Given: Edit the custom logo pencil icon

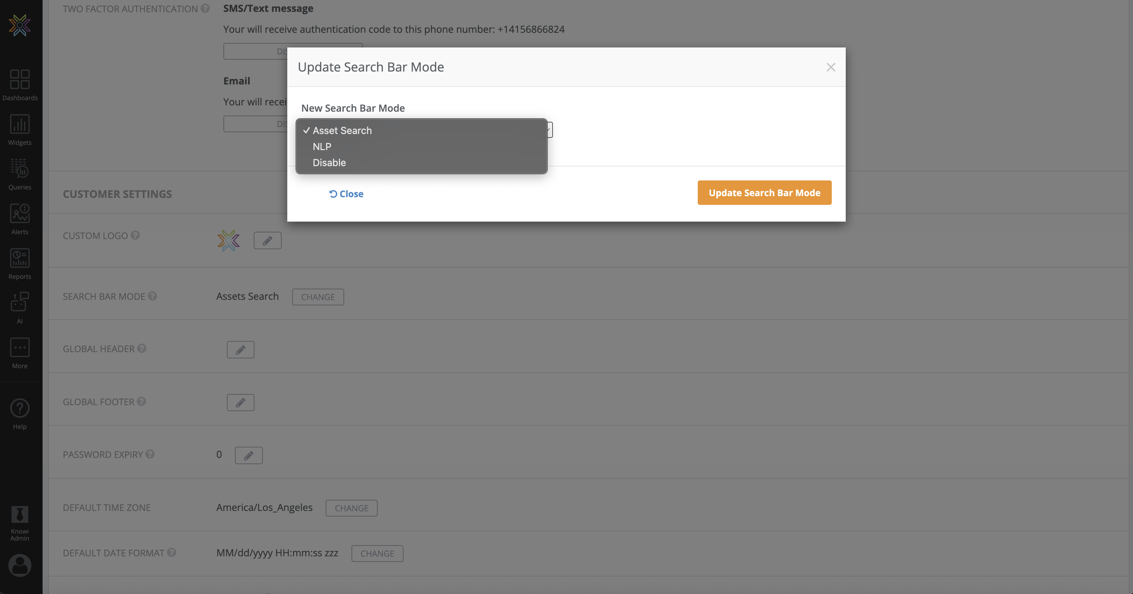Looking at the screenshot, I should pos(267,240).
